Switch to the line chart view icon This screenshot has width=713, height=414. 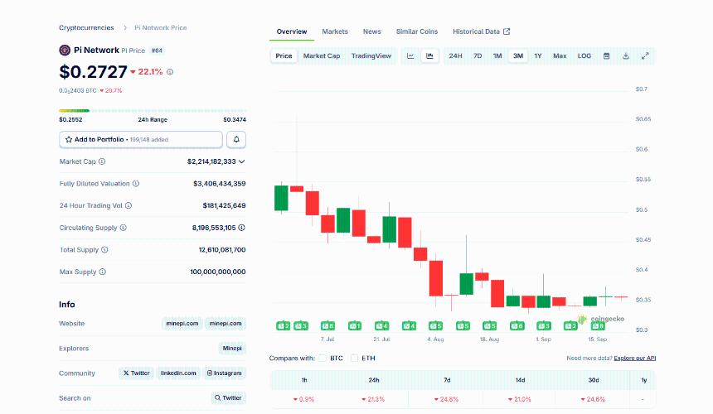pos(410,55)
